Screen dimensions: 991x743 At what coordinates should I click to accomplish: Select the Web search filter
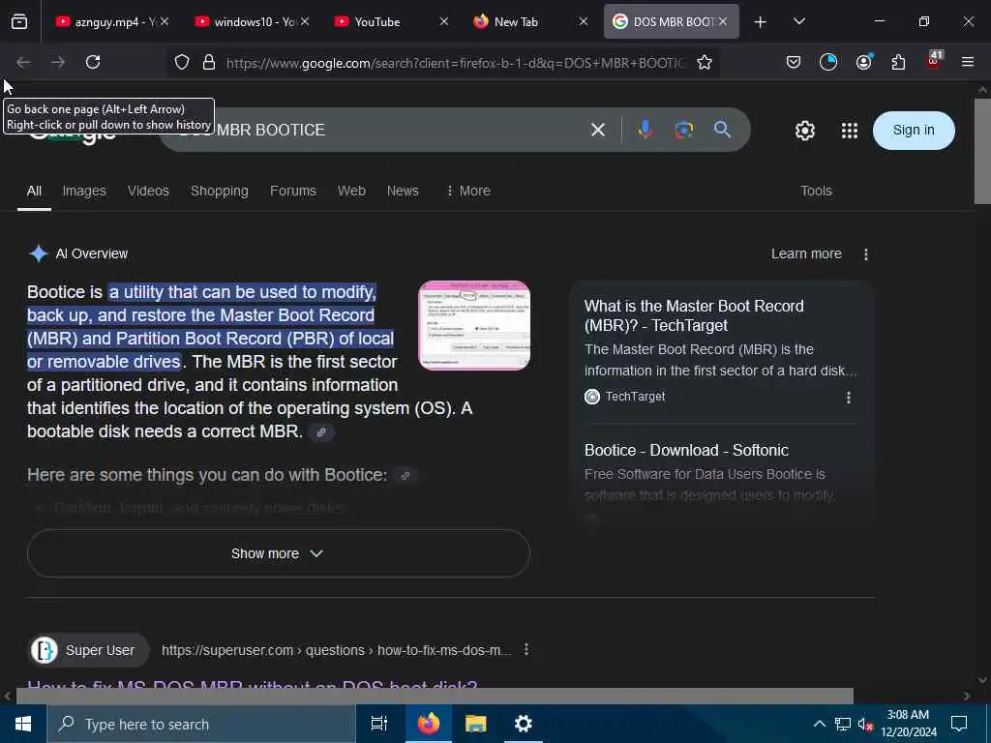(x=351, y=191)
